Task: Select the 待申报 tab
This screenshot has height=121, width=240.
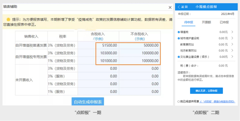Action: coord(189,22)
